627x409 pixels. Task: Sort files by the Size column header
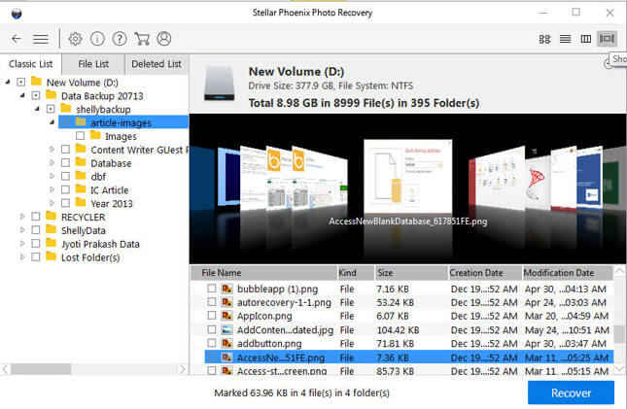(x=408, y=272)
